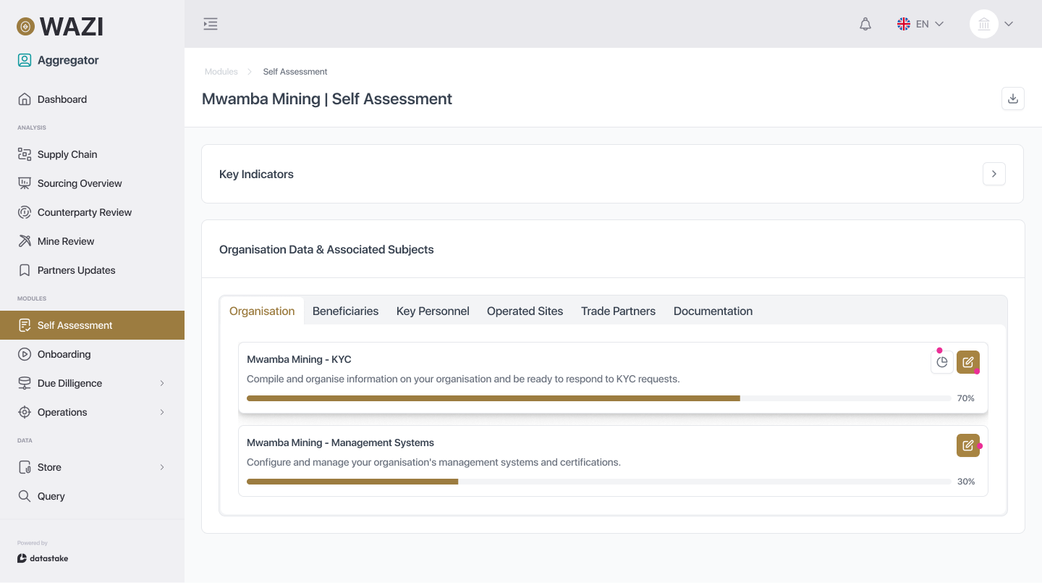1042x583 pixels.
Task: Click the datastake logo
Action: (x=43, y=558)
